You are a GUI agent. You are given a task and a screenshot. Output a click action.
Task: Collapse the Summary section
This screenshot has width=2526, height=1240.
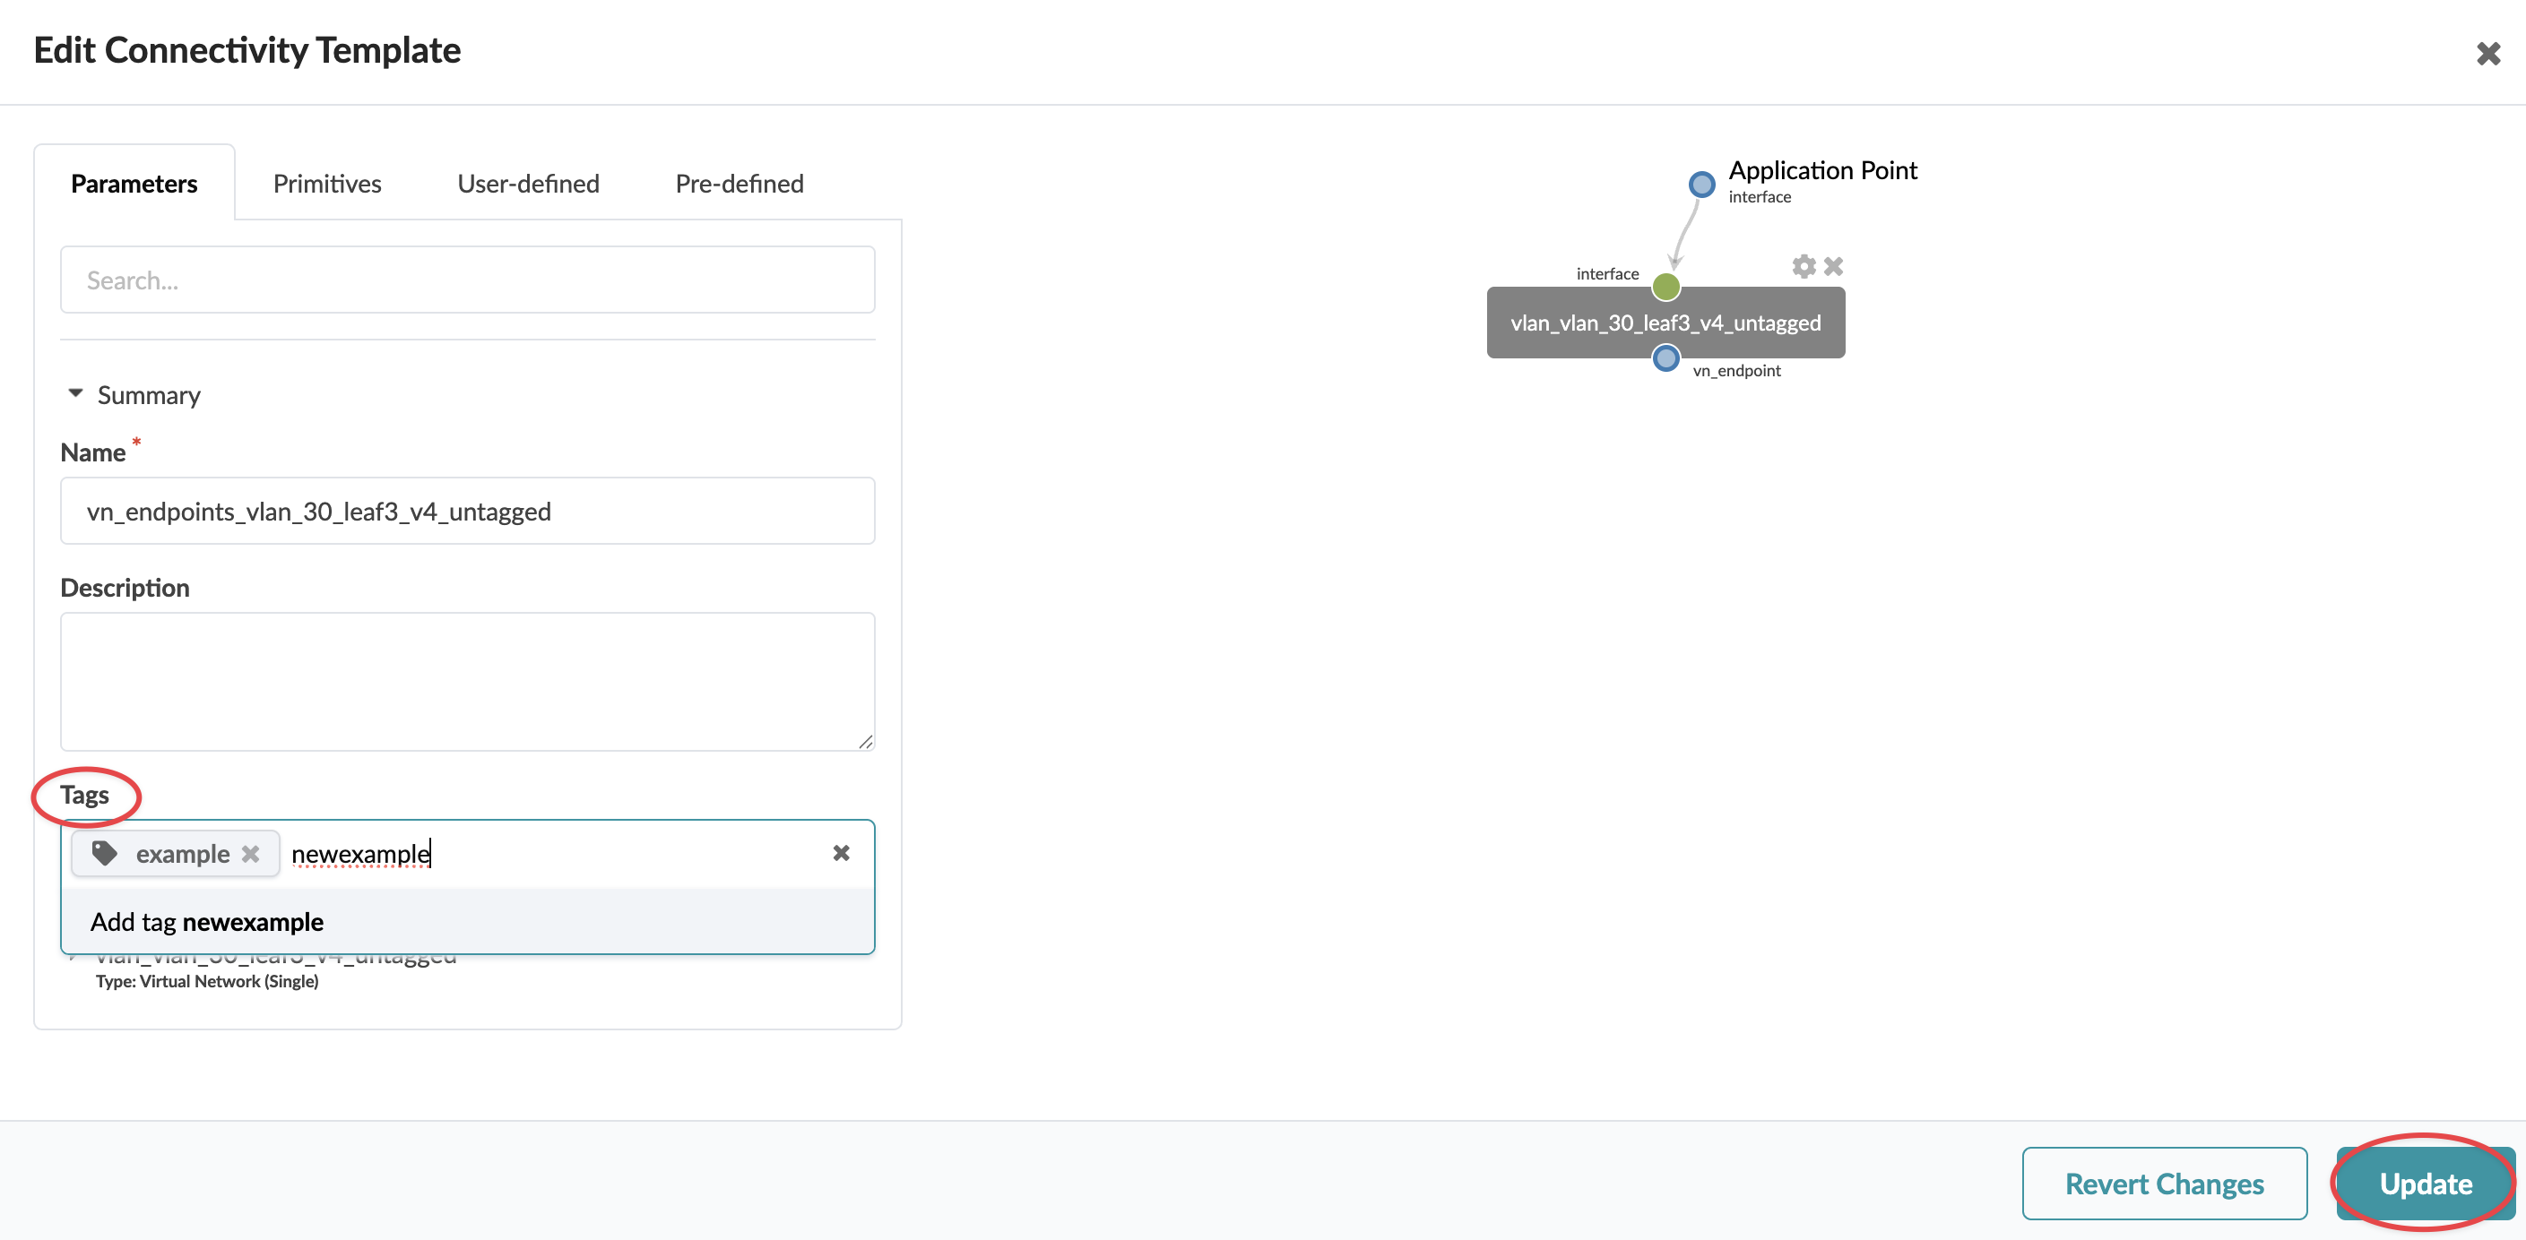(x=75, y=394)
